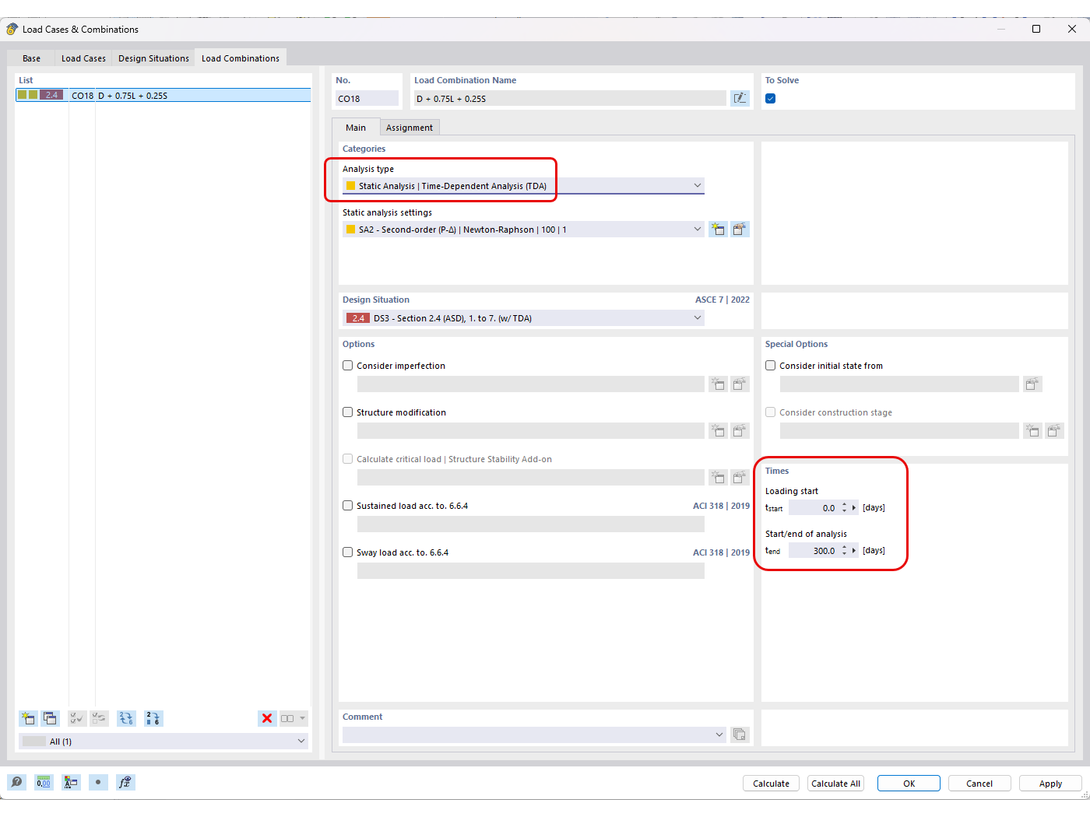Edit structure modification icon
Screen dimensions: 1090x817
pos(740,430)
